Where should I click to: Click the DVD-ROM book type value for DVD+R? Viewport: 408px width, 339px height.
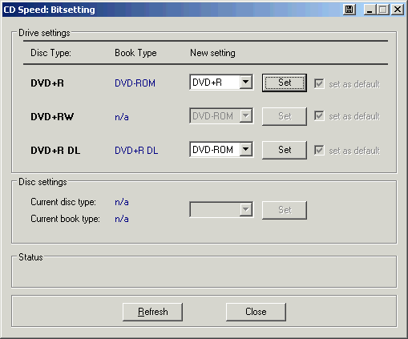point(135,83)
